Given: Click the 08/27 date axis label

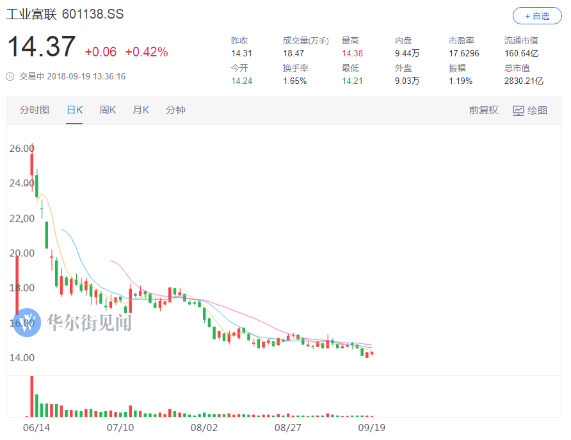Looking at the screenshot, I should tap(287, 427).
